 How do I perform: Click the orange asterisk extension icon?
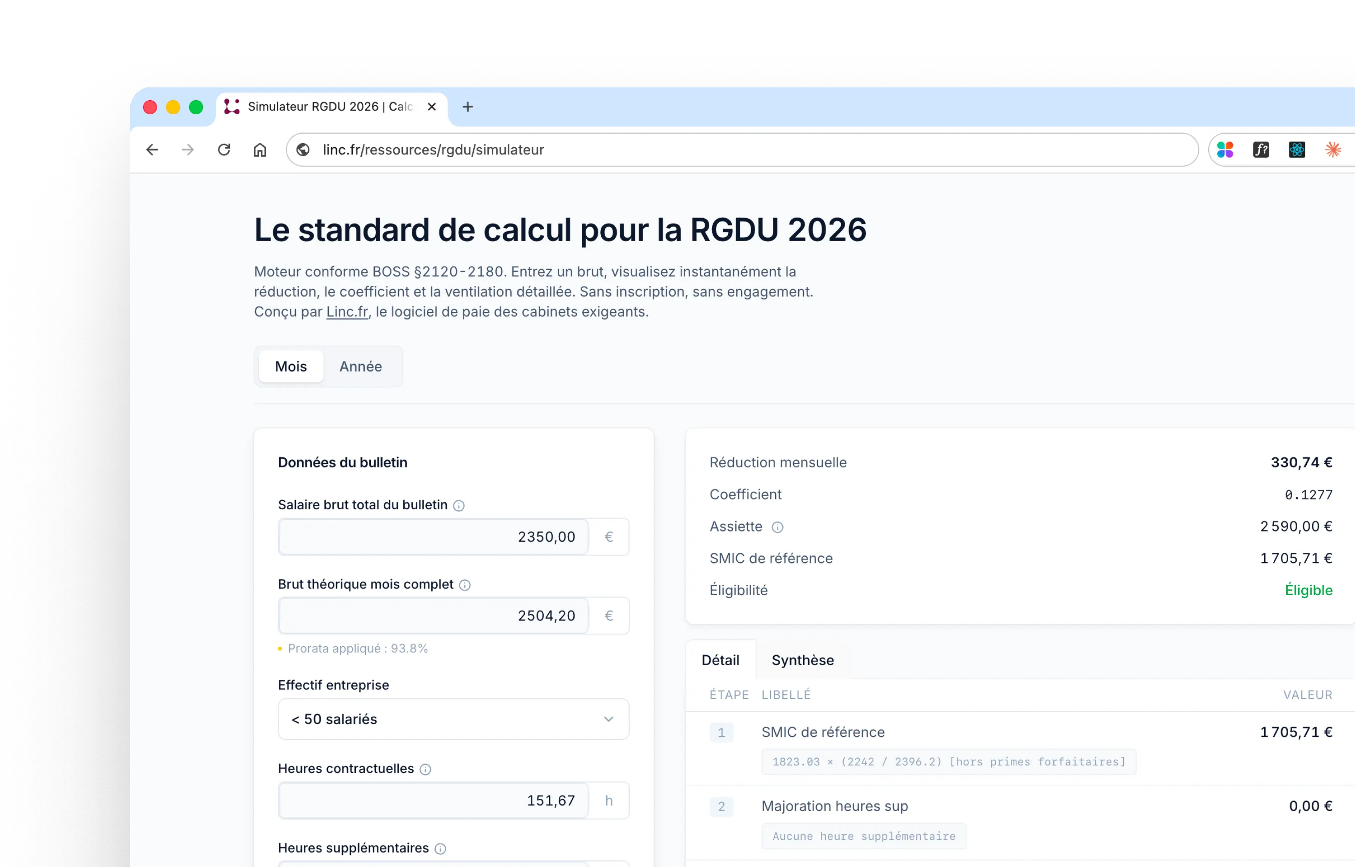[x=1334, y=149]
